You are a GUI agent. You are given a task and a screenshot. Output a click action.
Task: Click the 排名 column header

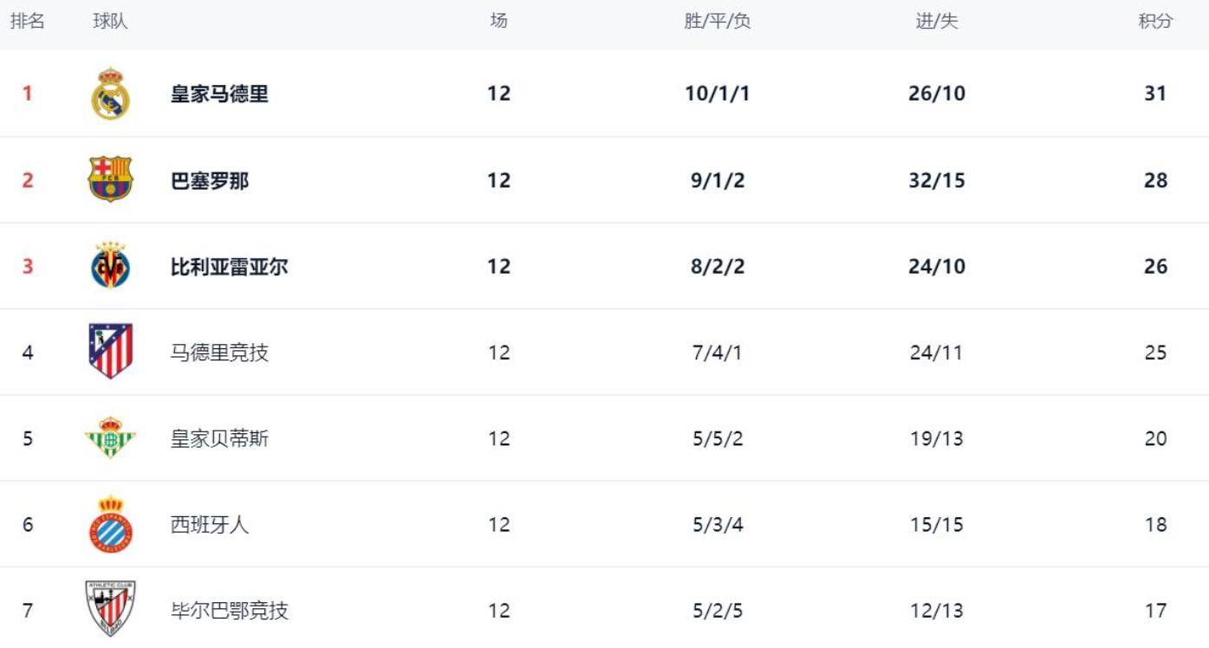click(x=28, y=22)
